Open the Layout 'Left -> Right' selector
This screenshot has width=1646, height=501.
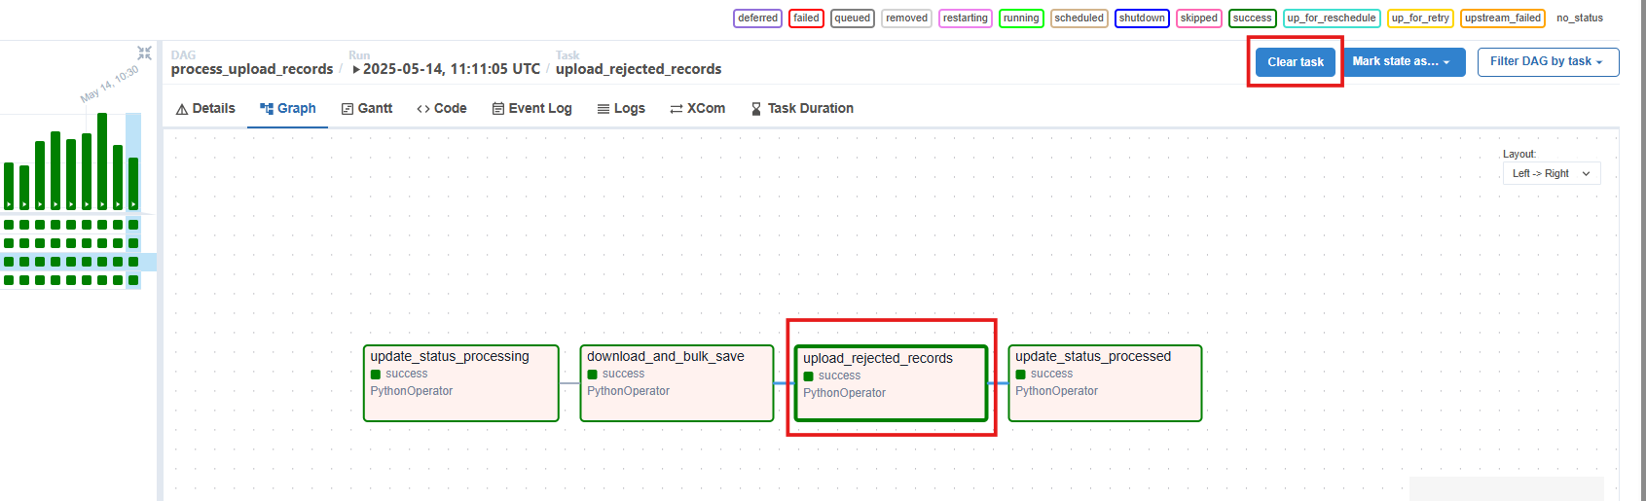(x=1551, y=174)
